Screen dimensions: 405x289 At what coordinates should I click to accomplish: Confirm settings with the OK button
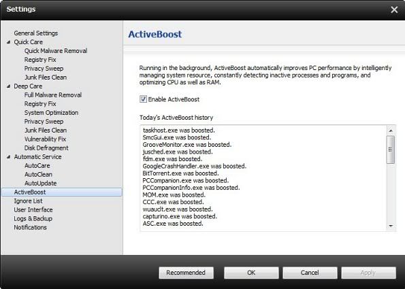click(251, 273)
